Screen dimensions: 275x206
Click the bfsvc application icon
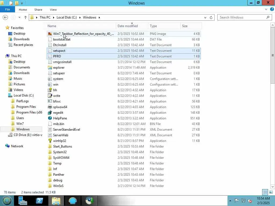pos(50,101)
